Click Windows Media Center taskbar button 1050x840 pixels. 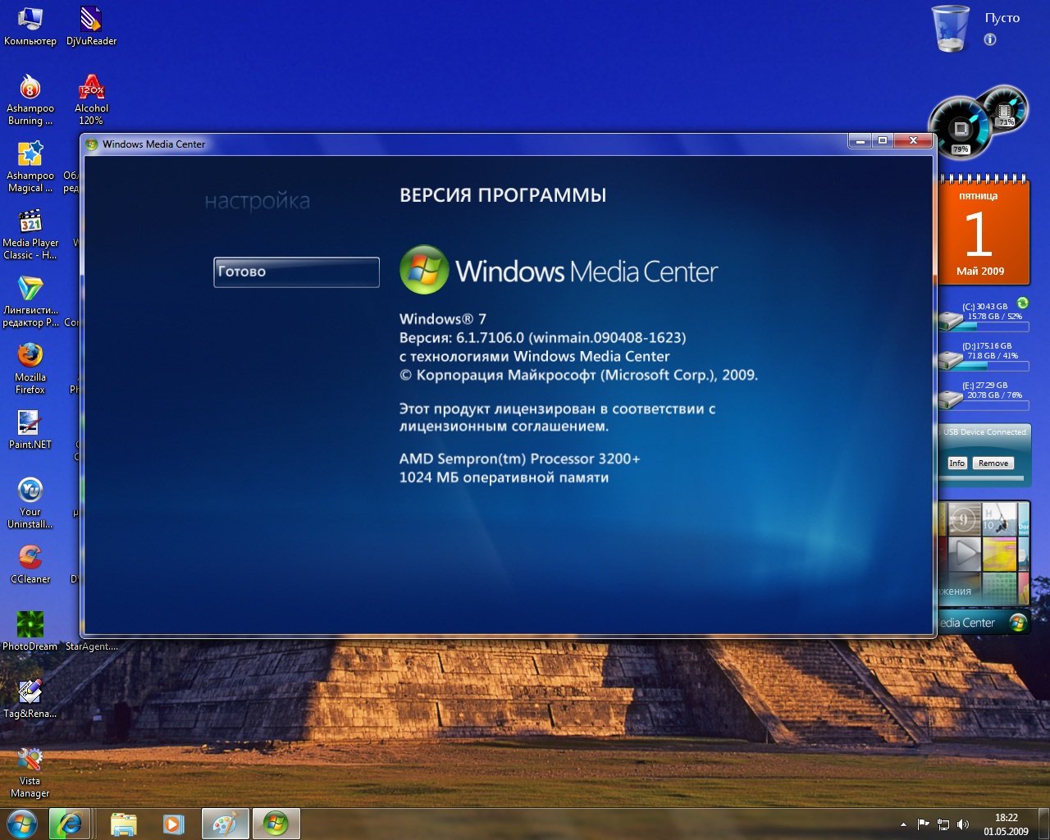pos(276,824)
